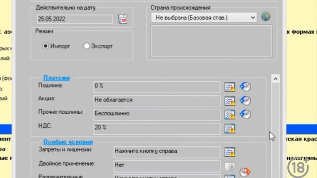
Task: Click the Пошлина field showing 0 %
Action: pyautogui.click(x=157, y=87)
